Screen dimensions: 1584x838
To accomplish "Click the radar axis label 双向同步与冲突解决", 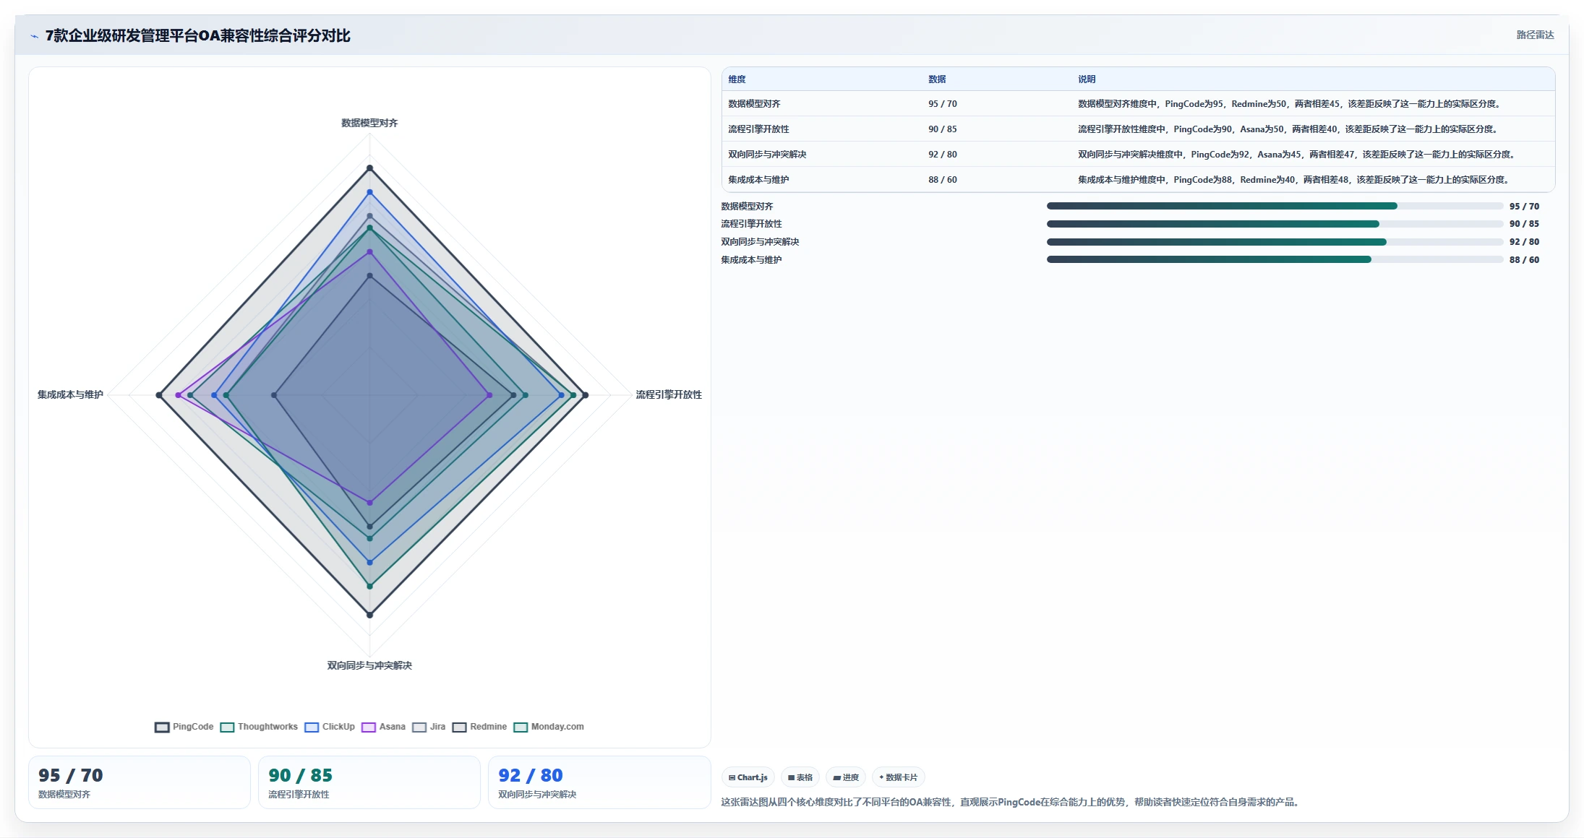I will (369, 665).
